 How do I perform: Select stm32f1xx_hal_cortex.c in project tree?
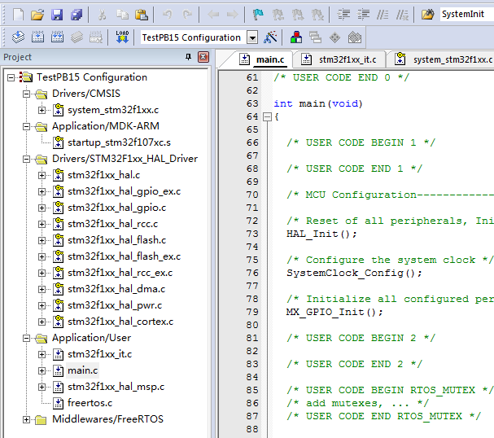[x=120, y=322]
